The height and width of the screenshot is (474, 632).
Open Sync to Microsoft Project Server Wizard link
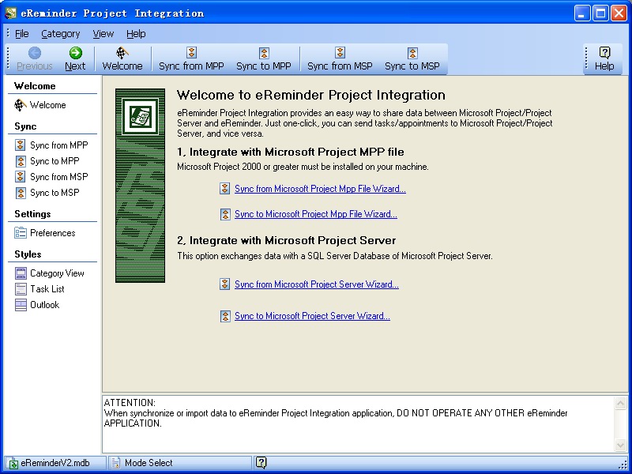point(312,316)
